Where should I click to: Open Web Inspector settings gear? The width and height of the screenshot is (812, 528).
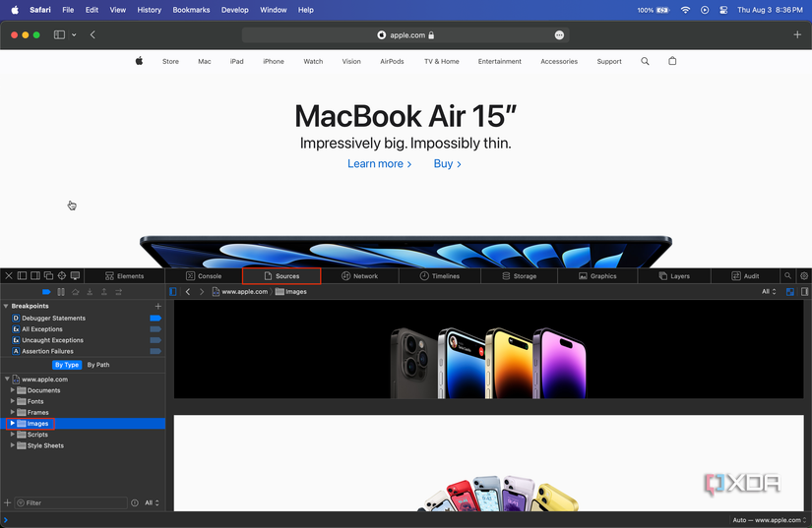pyautogui.click(x=804, y=275)
